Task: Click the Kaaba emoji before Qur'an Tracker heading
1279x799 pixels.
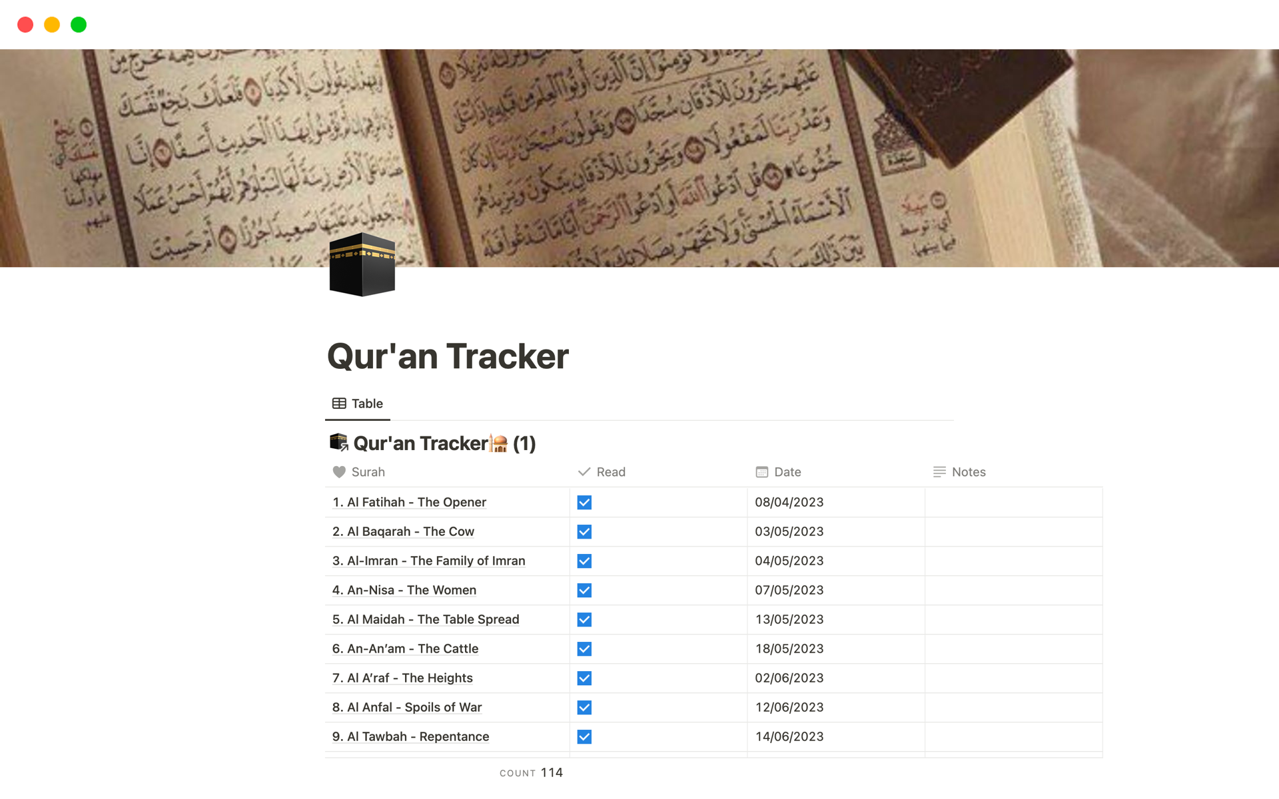Action: coord(338,442)
